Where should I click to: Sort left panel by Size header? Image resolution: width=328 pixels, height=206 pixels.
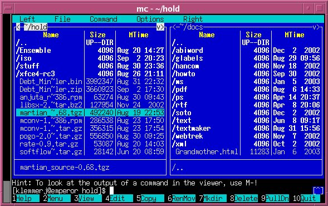97,35
